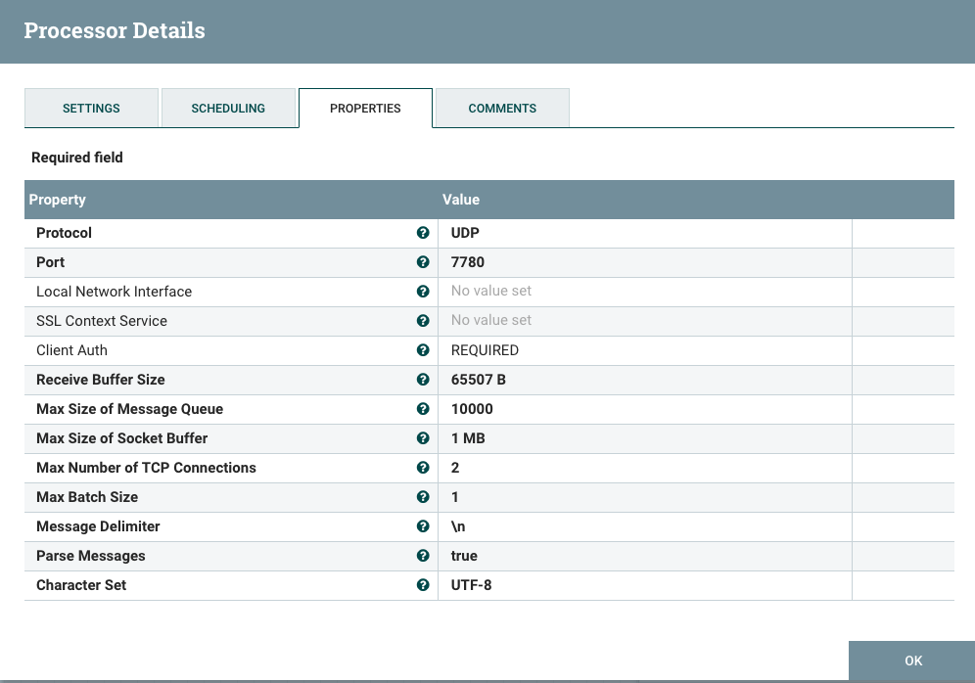Switch to the Settings tab
This screenshot has height=683, width=975.
(x=91, y=108)
